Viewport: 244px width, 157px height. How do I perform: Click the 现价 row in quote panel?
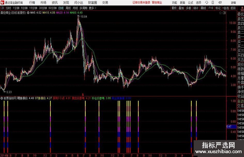coord(240,64)
